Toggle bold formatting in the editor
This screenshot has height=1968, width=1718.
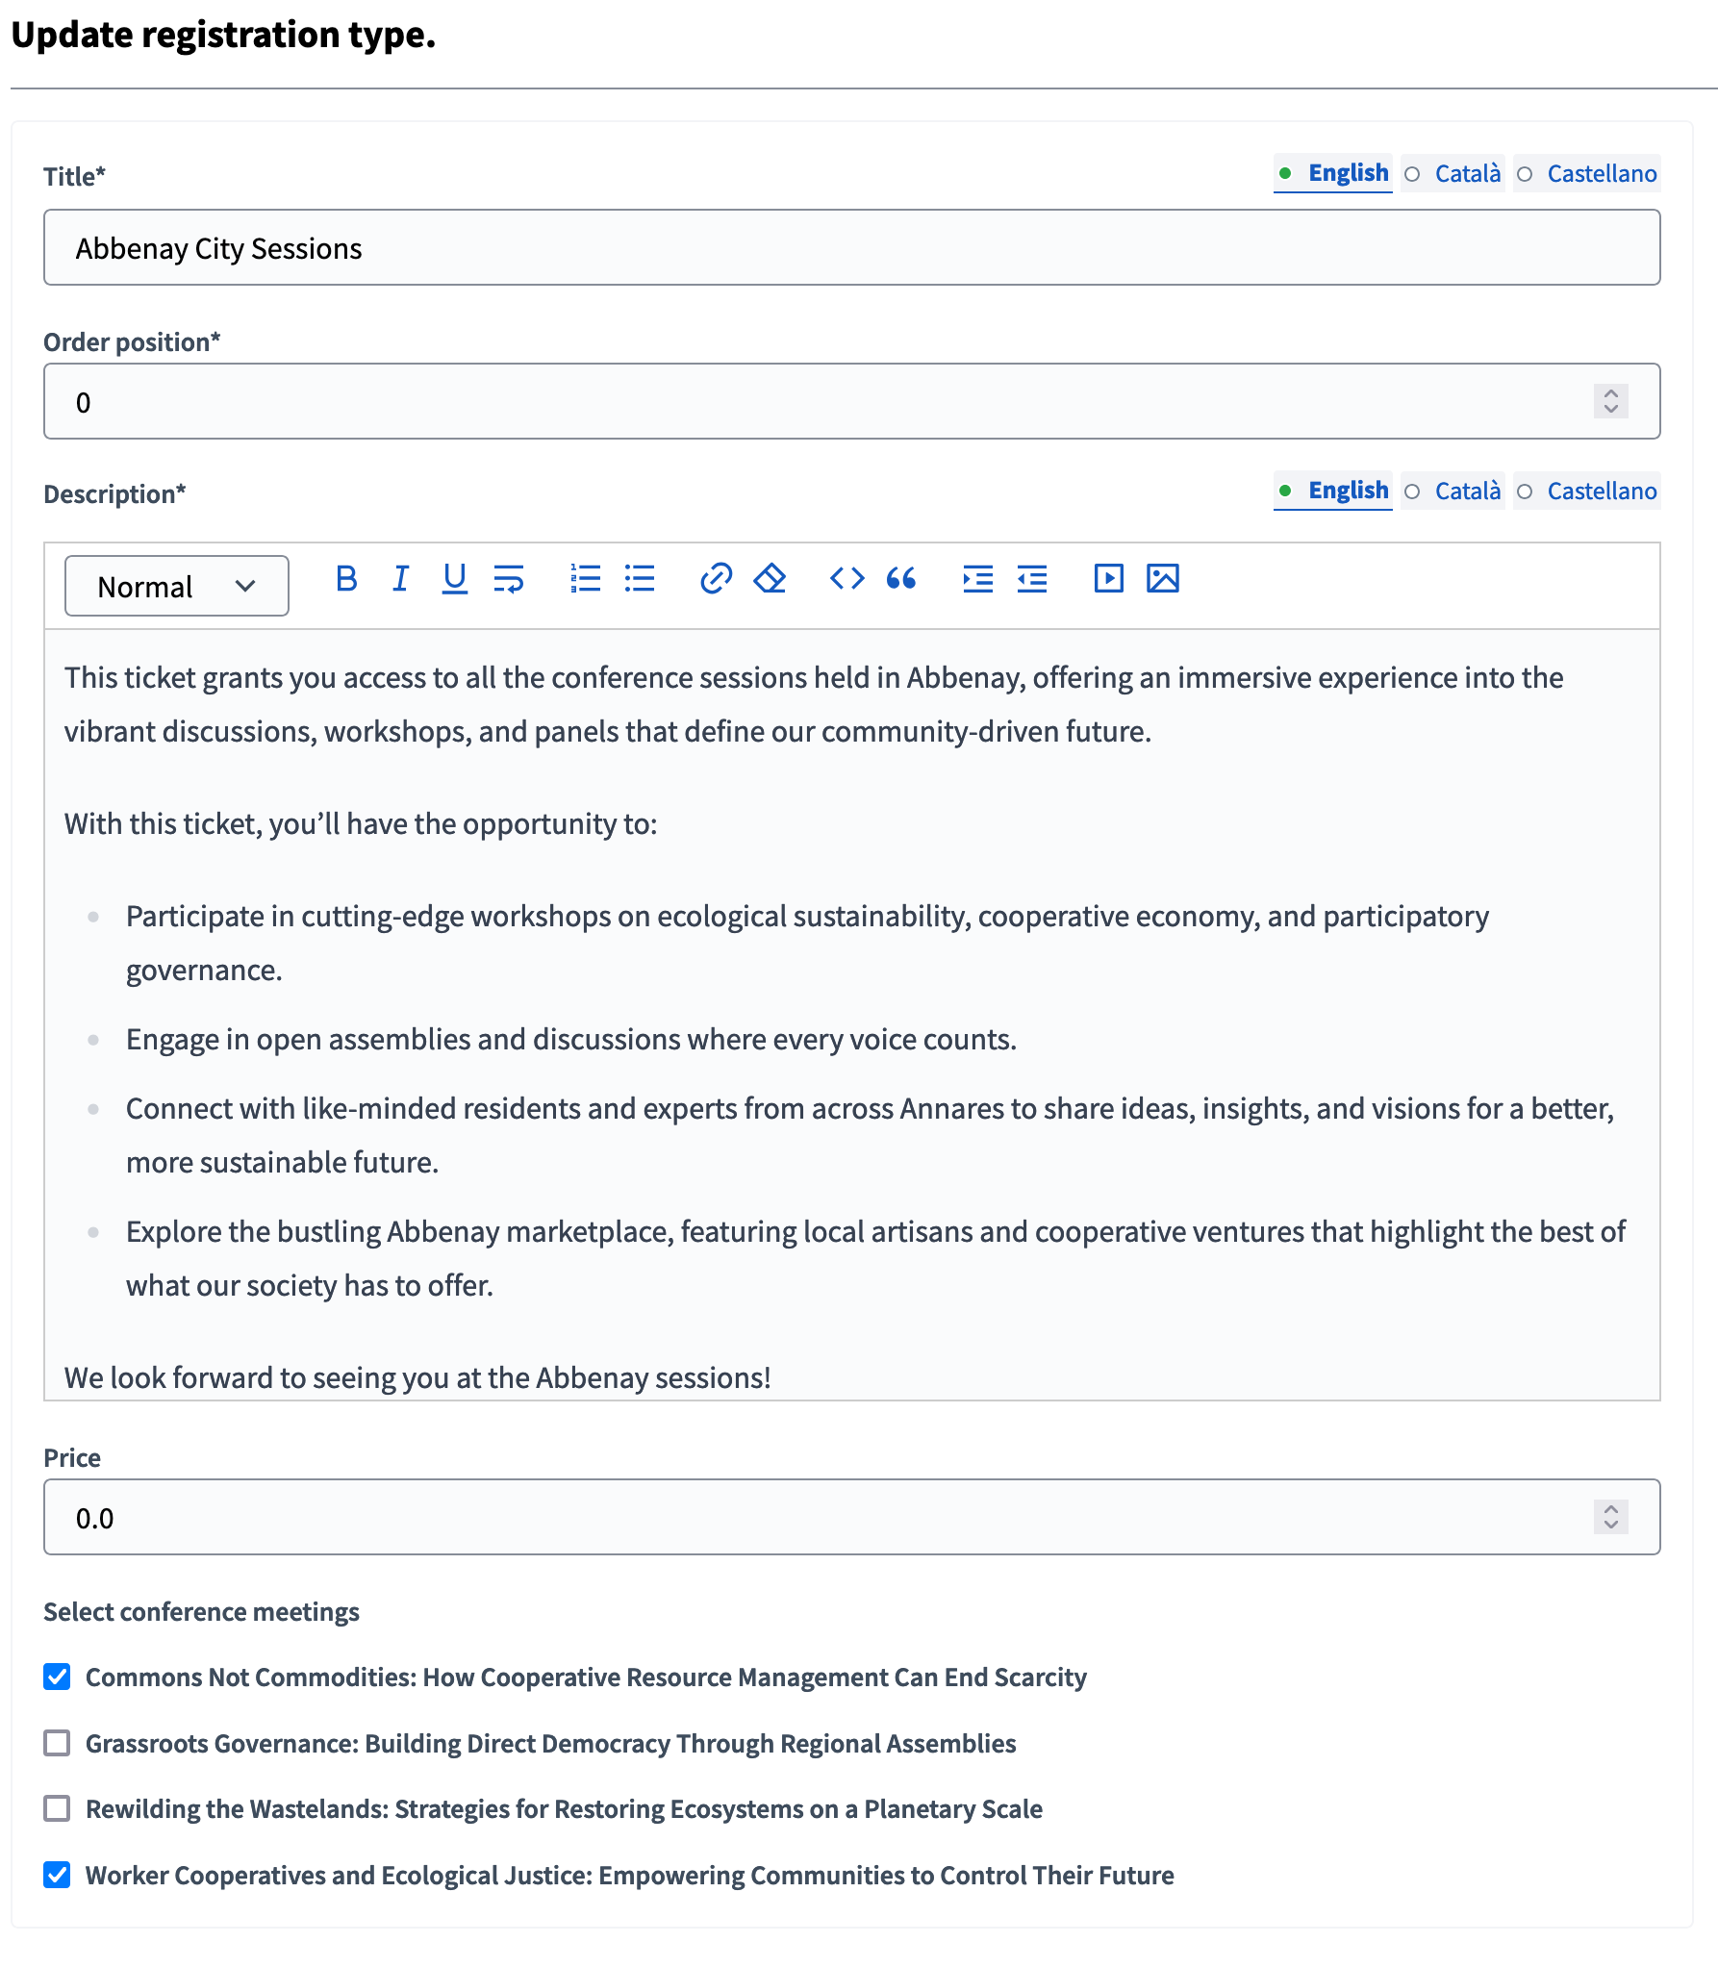346,579
